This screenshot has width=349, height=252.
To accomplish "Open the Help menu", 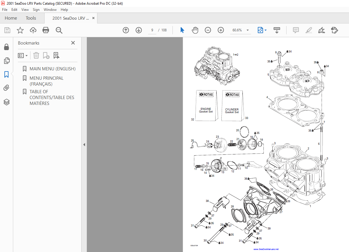I will click(x=64, y=10).
